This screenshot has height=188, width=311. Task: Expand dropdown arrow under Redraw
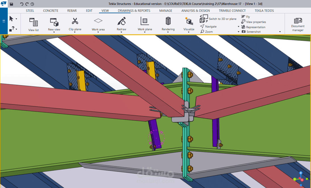coord(121,32)
